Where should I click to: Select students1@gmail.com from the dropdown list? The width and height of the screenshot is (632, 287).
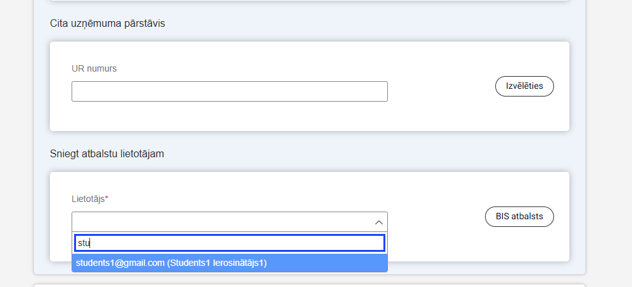pos(119,263)
